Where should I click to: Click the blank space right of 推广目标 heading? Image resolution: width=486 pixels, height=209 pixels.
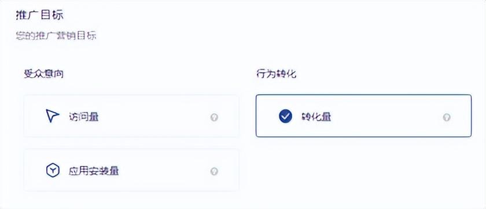248,16
